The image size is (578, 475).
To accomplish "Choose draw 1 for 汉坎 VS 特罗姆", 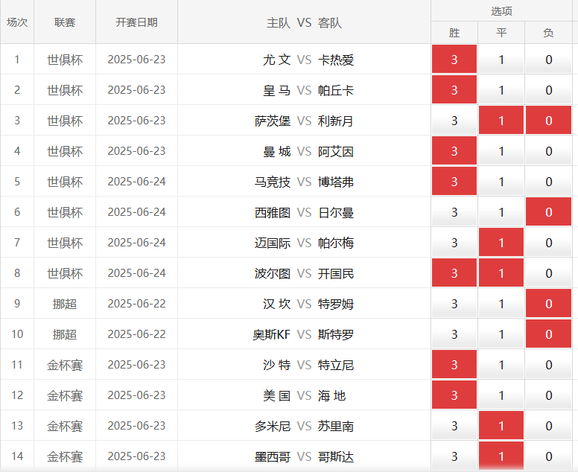I will 501,304.
